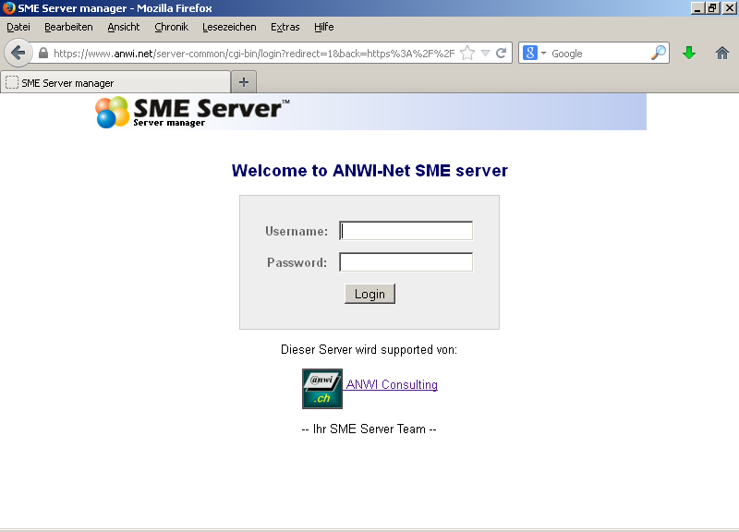Viewport: 739px width, 532px height.
Task: Open the Extras menu
Action: click(285, 27)
